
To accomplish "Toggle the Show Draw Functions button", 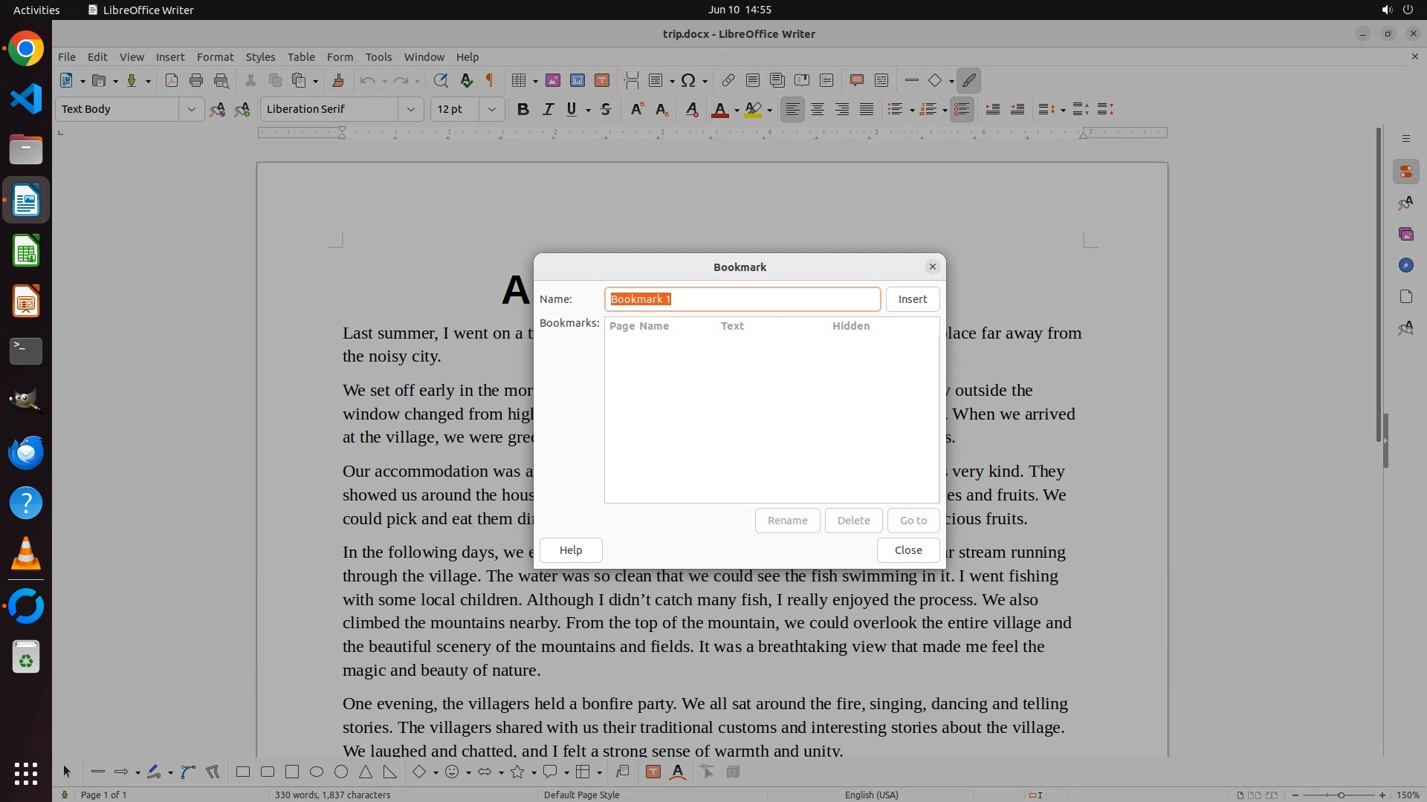I will [968, 80].
